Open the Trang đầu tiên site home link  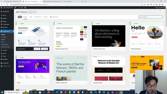[x=8, y=8]
